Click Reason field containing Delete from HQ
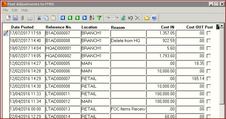The image size is (226, 119). [128, 41]
